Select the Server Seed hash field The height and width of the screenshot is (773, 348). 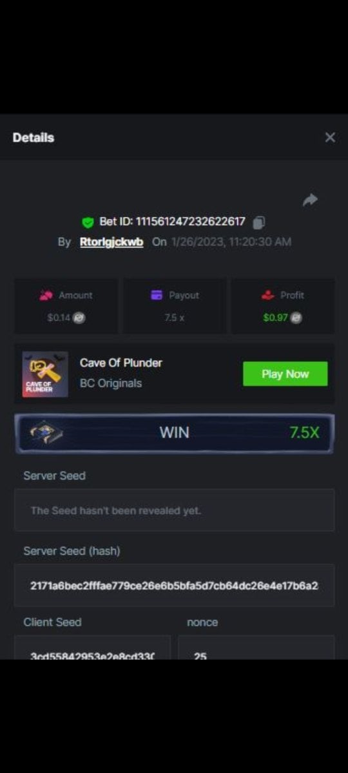(174, 586)
